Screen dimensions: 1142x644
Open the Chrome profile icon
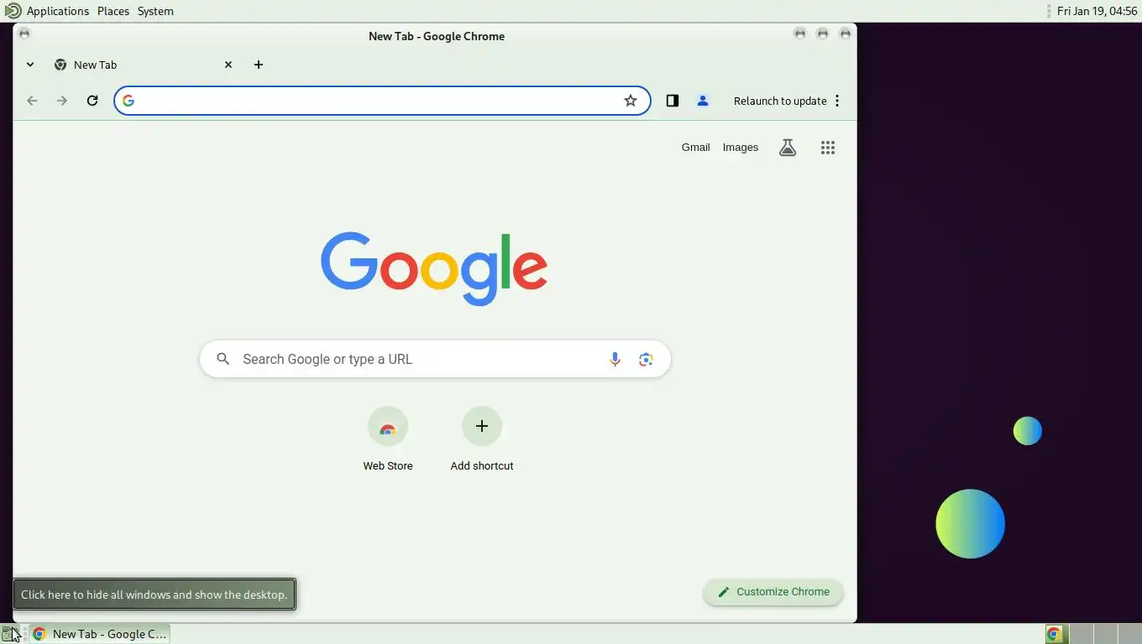click(703, 101)
